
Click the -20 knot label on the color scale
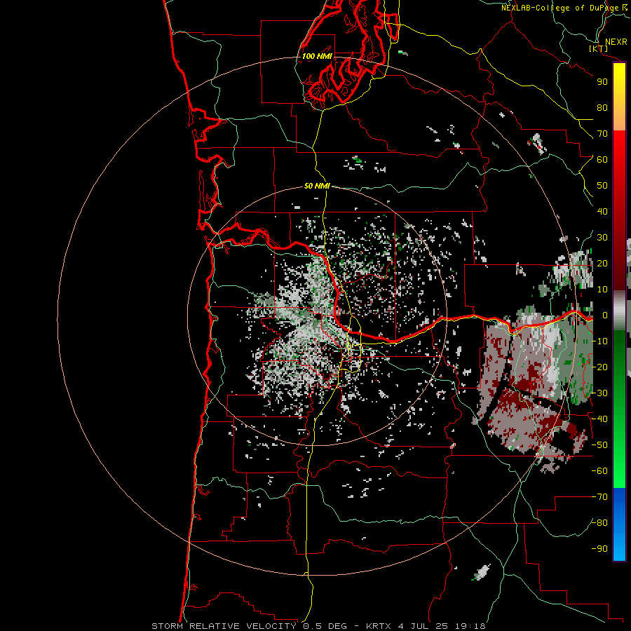click(599, 367)
